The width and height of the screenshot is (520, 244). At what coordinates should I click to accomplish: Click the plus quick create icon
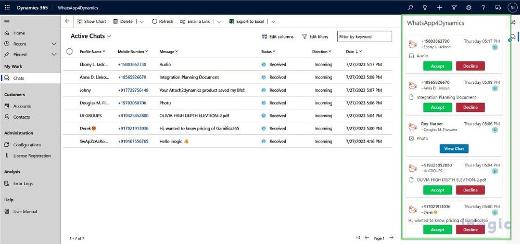[x=439, y=8]
